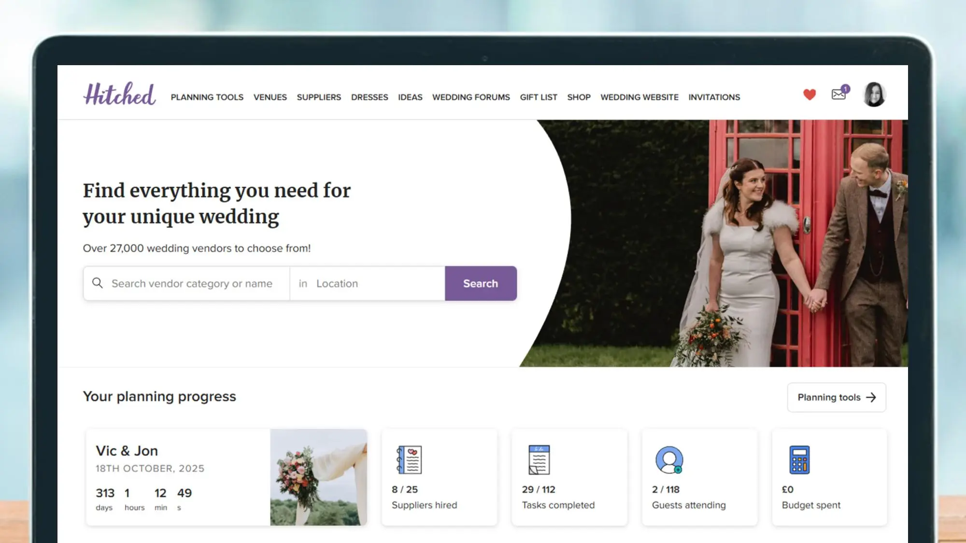
Task: Open the Suppliers menu item
Action: [319, 97]
